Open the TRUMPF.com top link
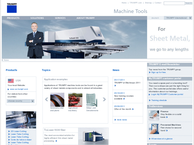 point(136,3)
